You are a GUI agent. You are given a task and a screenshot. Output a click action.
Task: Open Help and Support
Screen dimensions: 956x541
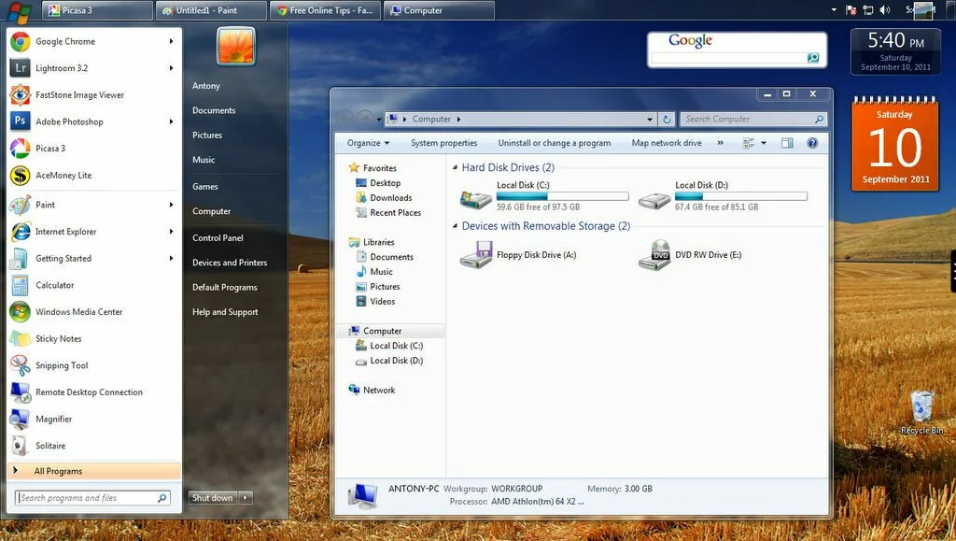click(x=225, y=312)
